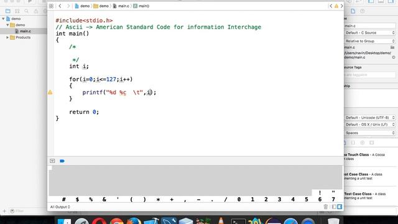
Task: Clear console with trash icon
Action: (326, 207)
